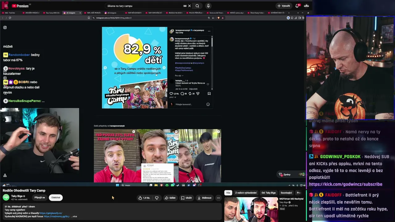The image size is (395, 222).
Task: Open the YouTube notifications bell
Action: (x=297, y=6)
